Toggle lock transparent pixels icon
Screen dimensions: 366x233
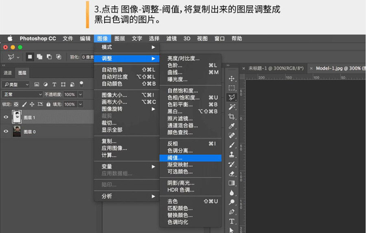(x=16, y=104)
